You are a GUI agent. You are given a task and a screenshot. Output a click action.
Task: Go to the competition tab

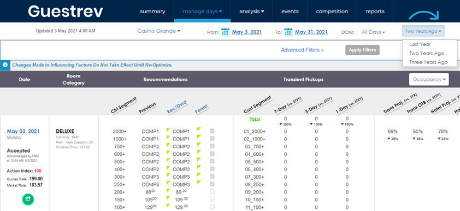(332, 11)
